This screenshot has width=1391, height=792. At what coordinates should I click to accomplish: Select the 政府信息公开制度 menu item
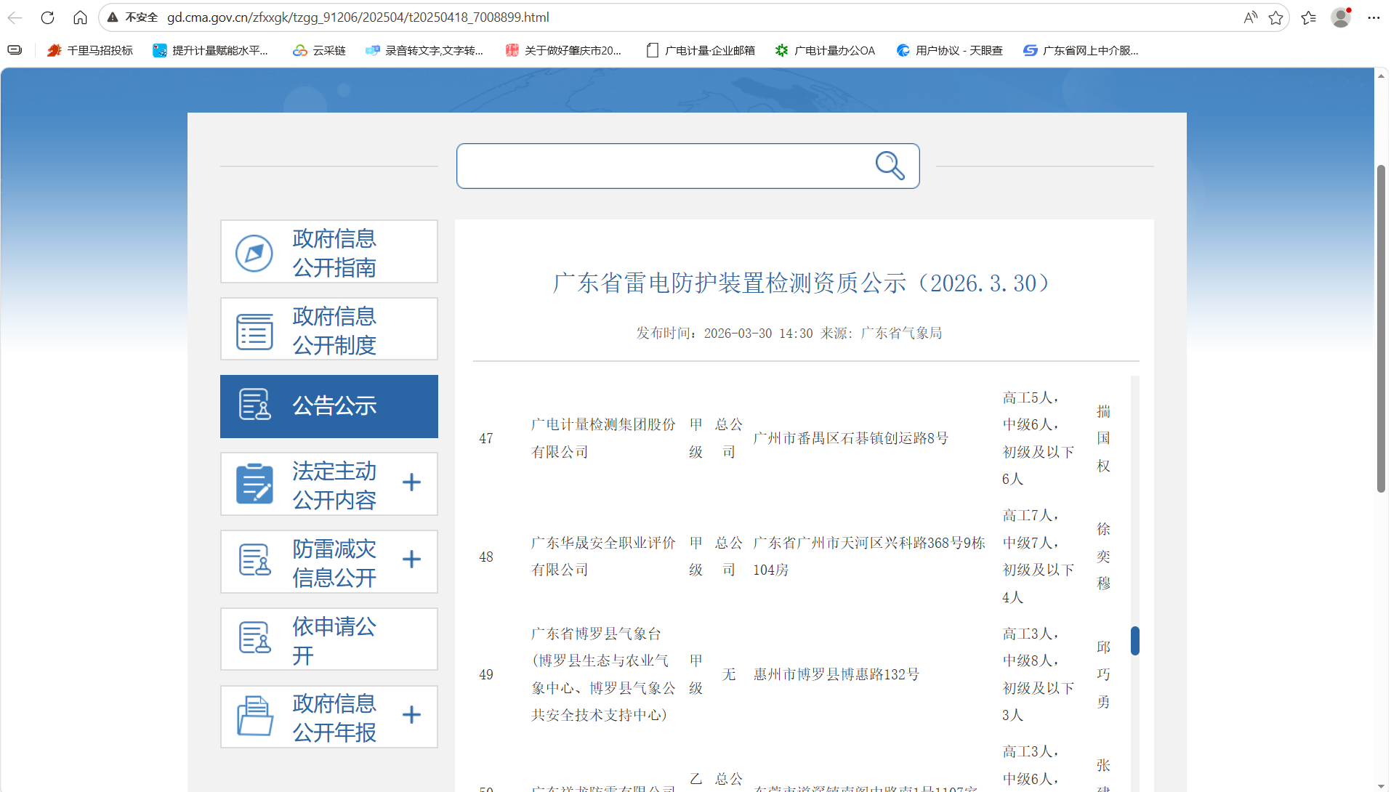click(x=329, y=329)
